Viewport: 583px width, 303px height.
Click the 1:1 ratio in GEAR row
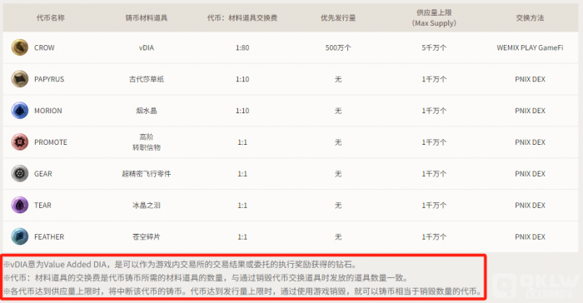(242, 174)
